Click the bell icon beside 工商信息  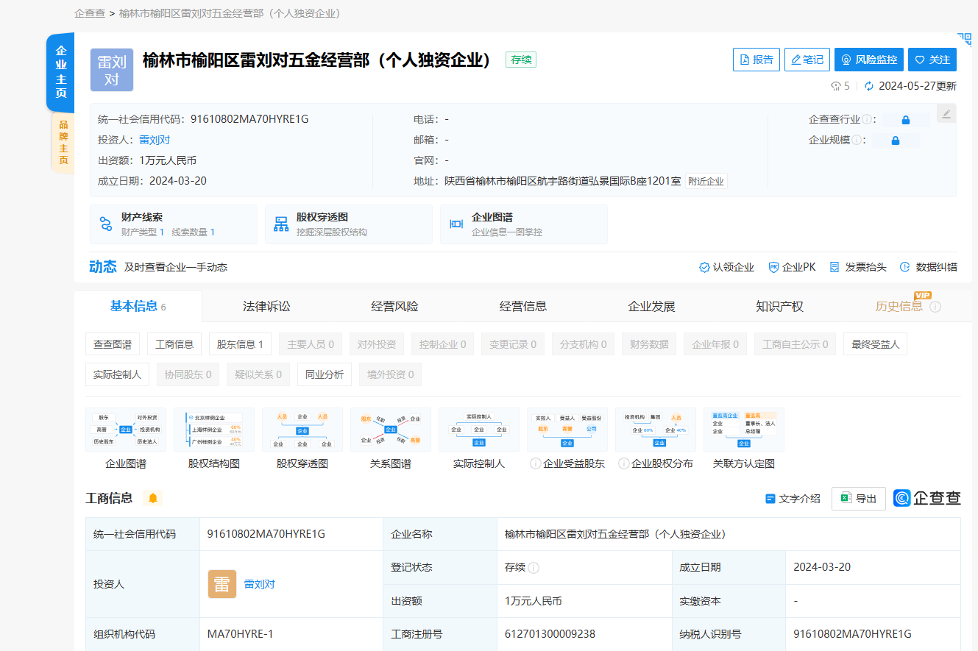click(155, 497)
